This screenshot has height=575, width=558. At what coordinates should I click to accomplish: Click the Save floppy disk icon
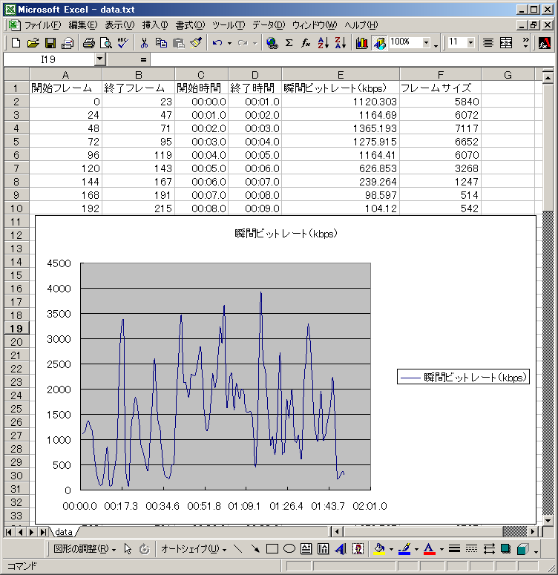(50, 43)
